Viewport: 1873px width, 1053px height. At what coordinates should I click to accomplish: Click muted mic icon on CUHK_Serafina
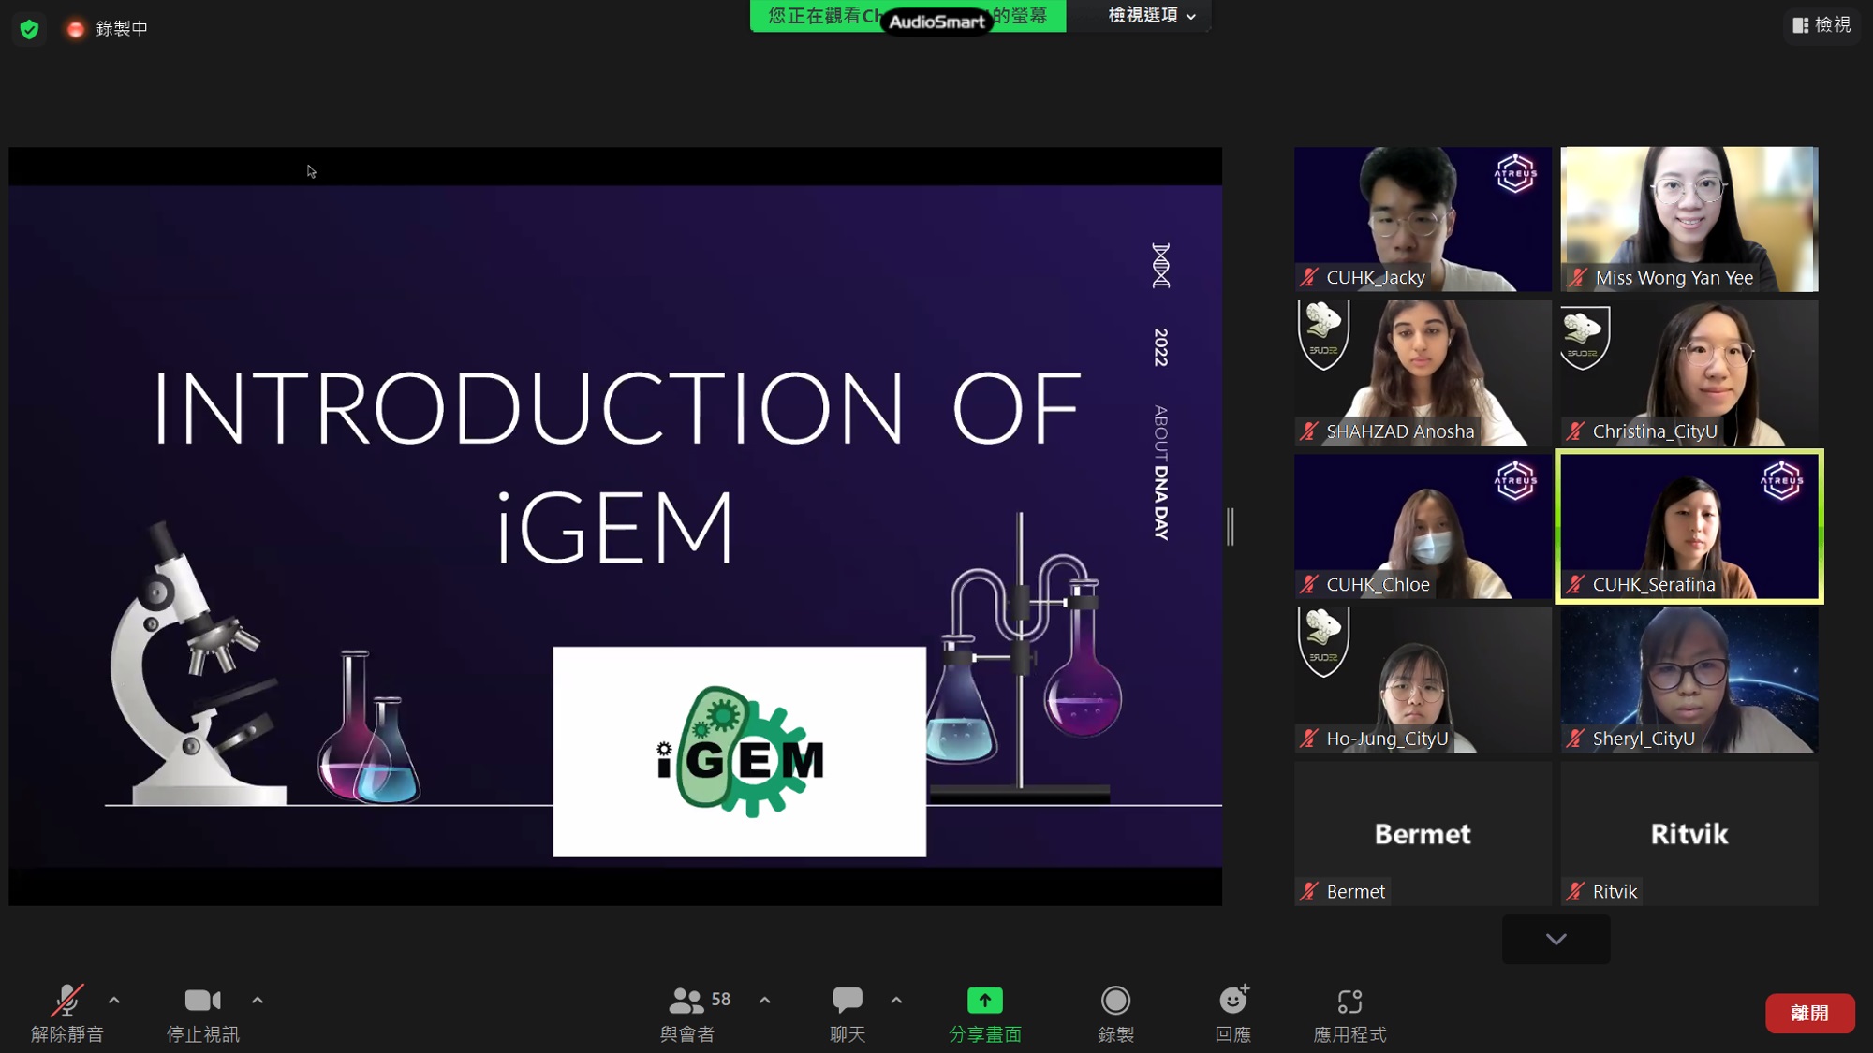(x=1576, y=585)
